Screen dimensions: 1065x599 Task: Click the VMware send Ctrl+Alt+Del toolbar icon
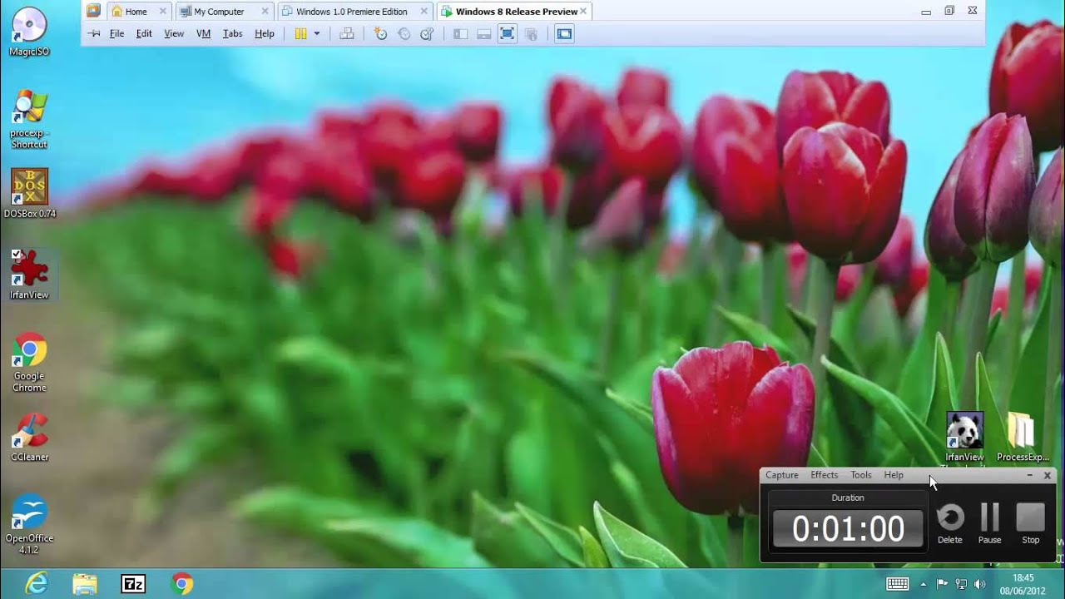347,34
